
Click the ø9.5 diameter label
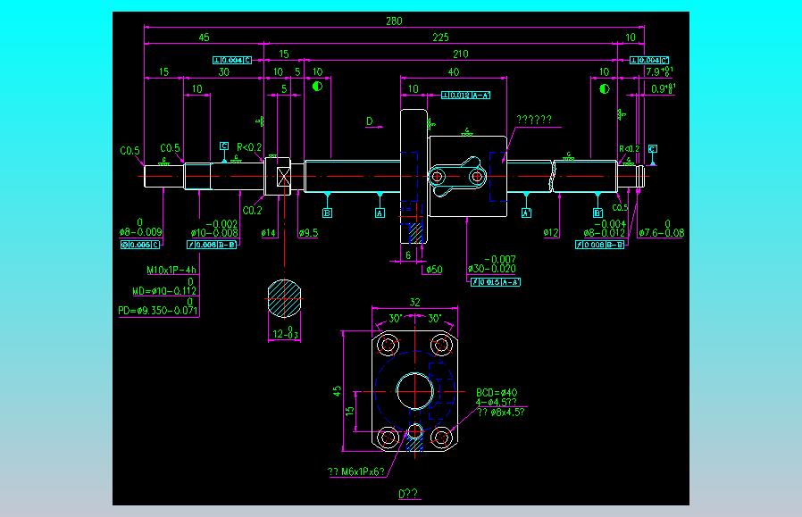[x=308, y=233]
